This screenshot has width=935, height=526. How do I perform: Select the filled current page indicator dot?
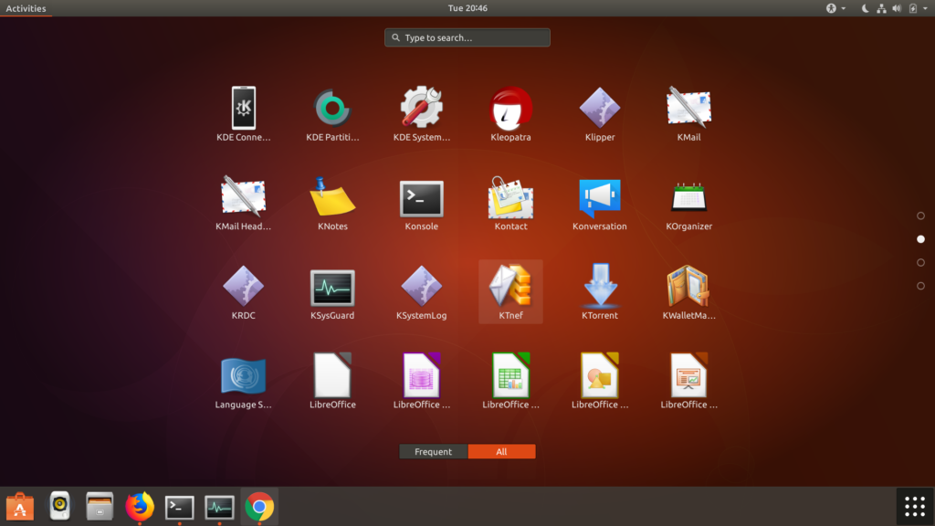click(920, 239)
